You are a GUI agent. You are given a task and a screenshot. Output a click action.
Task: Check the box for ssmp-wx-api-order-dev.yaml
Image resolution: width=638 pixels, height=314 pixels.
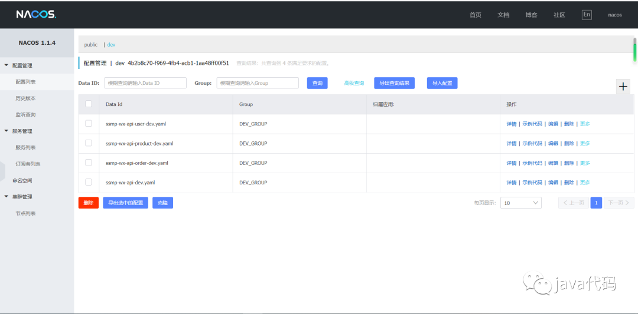tap(88, 162)
